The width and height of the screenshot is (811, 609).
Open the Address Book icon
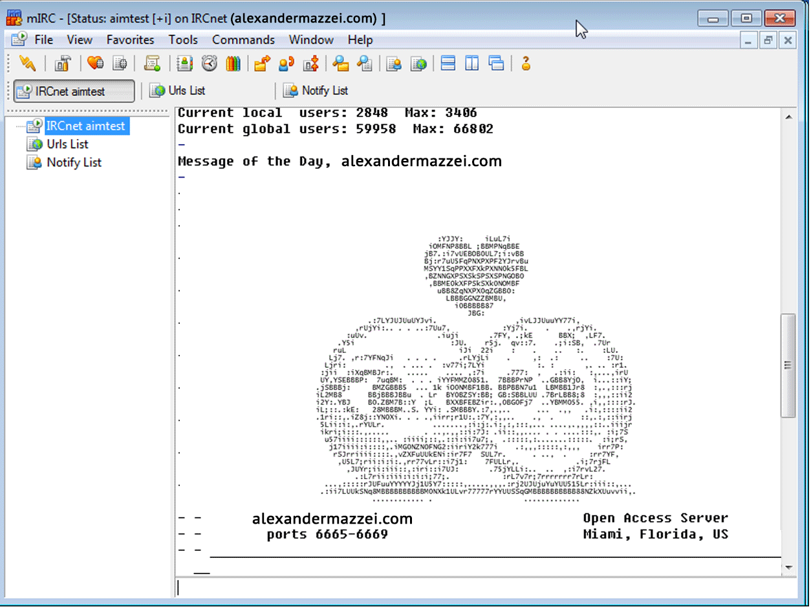tap(185, 63)
